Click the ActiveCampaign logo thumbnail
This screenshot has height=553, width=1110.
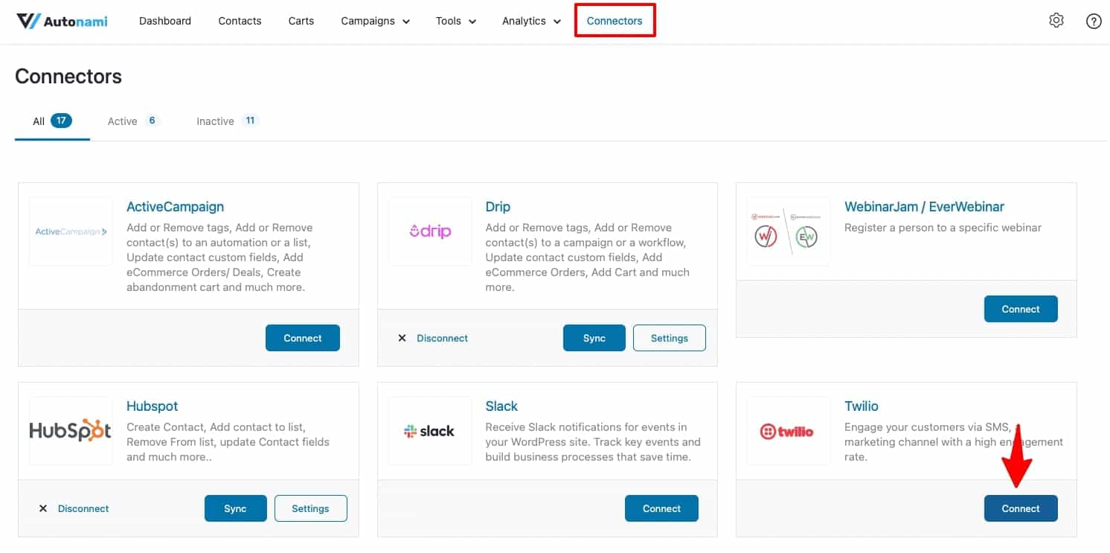click(71, 231)
